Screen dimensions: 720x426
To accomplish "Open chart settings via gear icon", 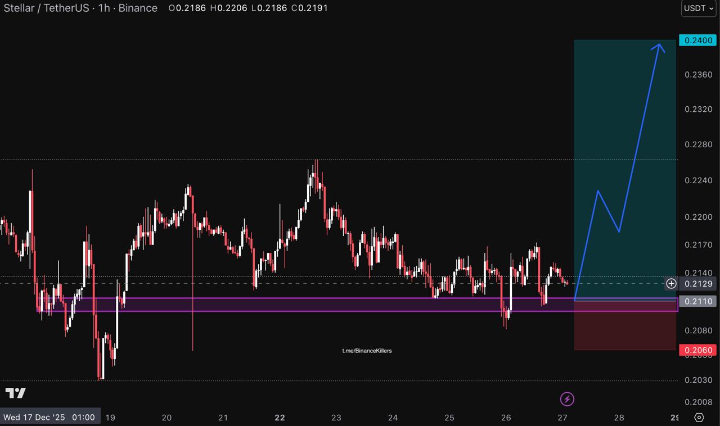I will point(699,417).
